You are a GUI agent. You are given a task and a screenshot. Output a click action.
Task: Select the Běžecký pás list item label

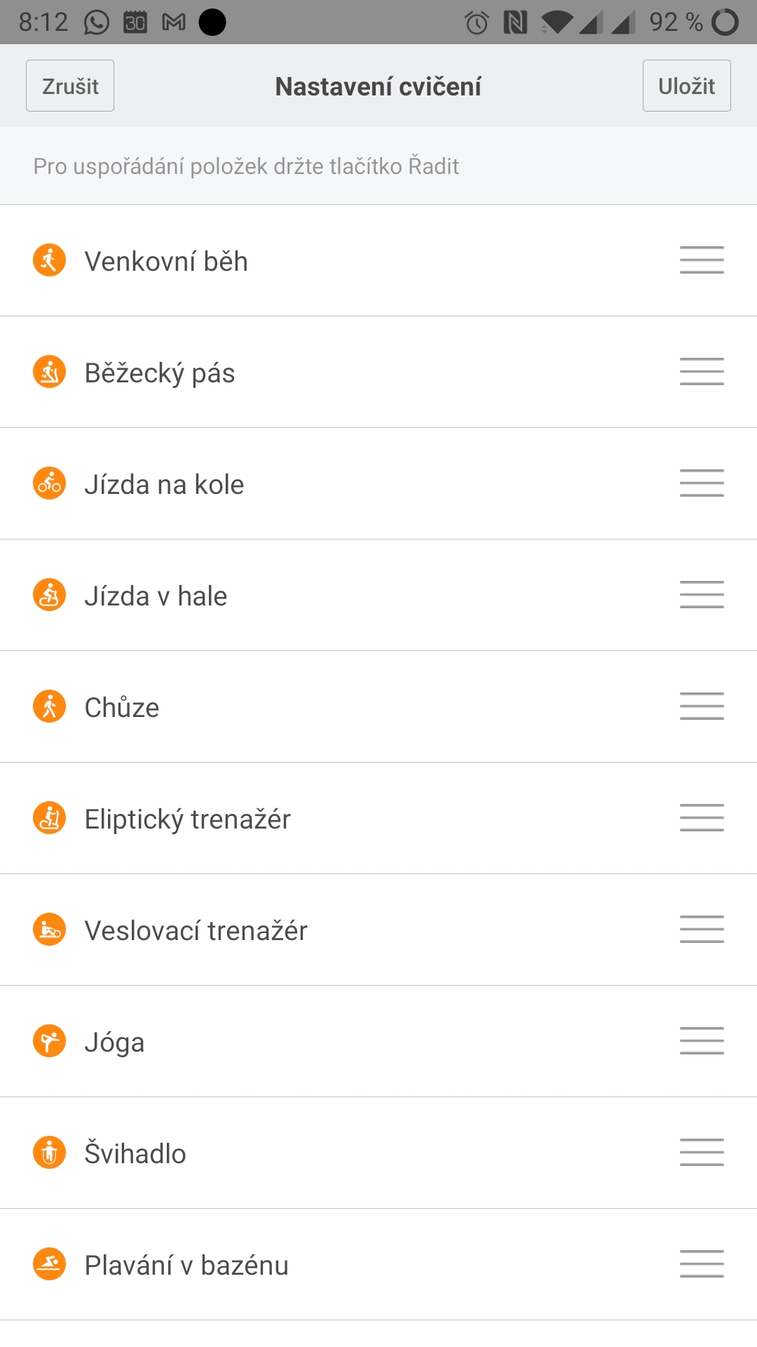[x=160, y=373]
